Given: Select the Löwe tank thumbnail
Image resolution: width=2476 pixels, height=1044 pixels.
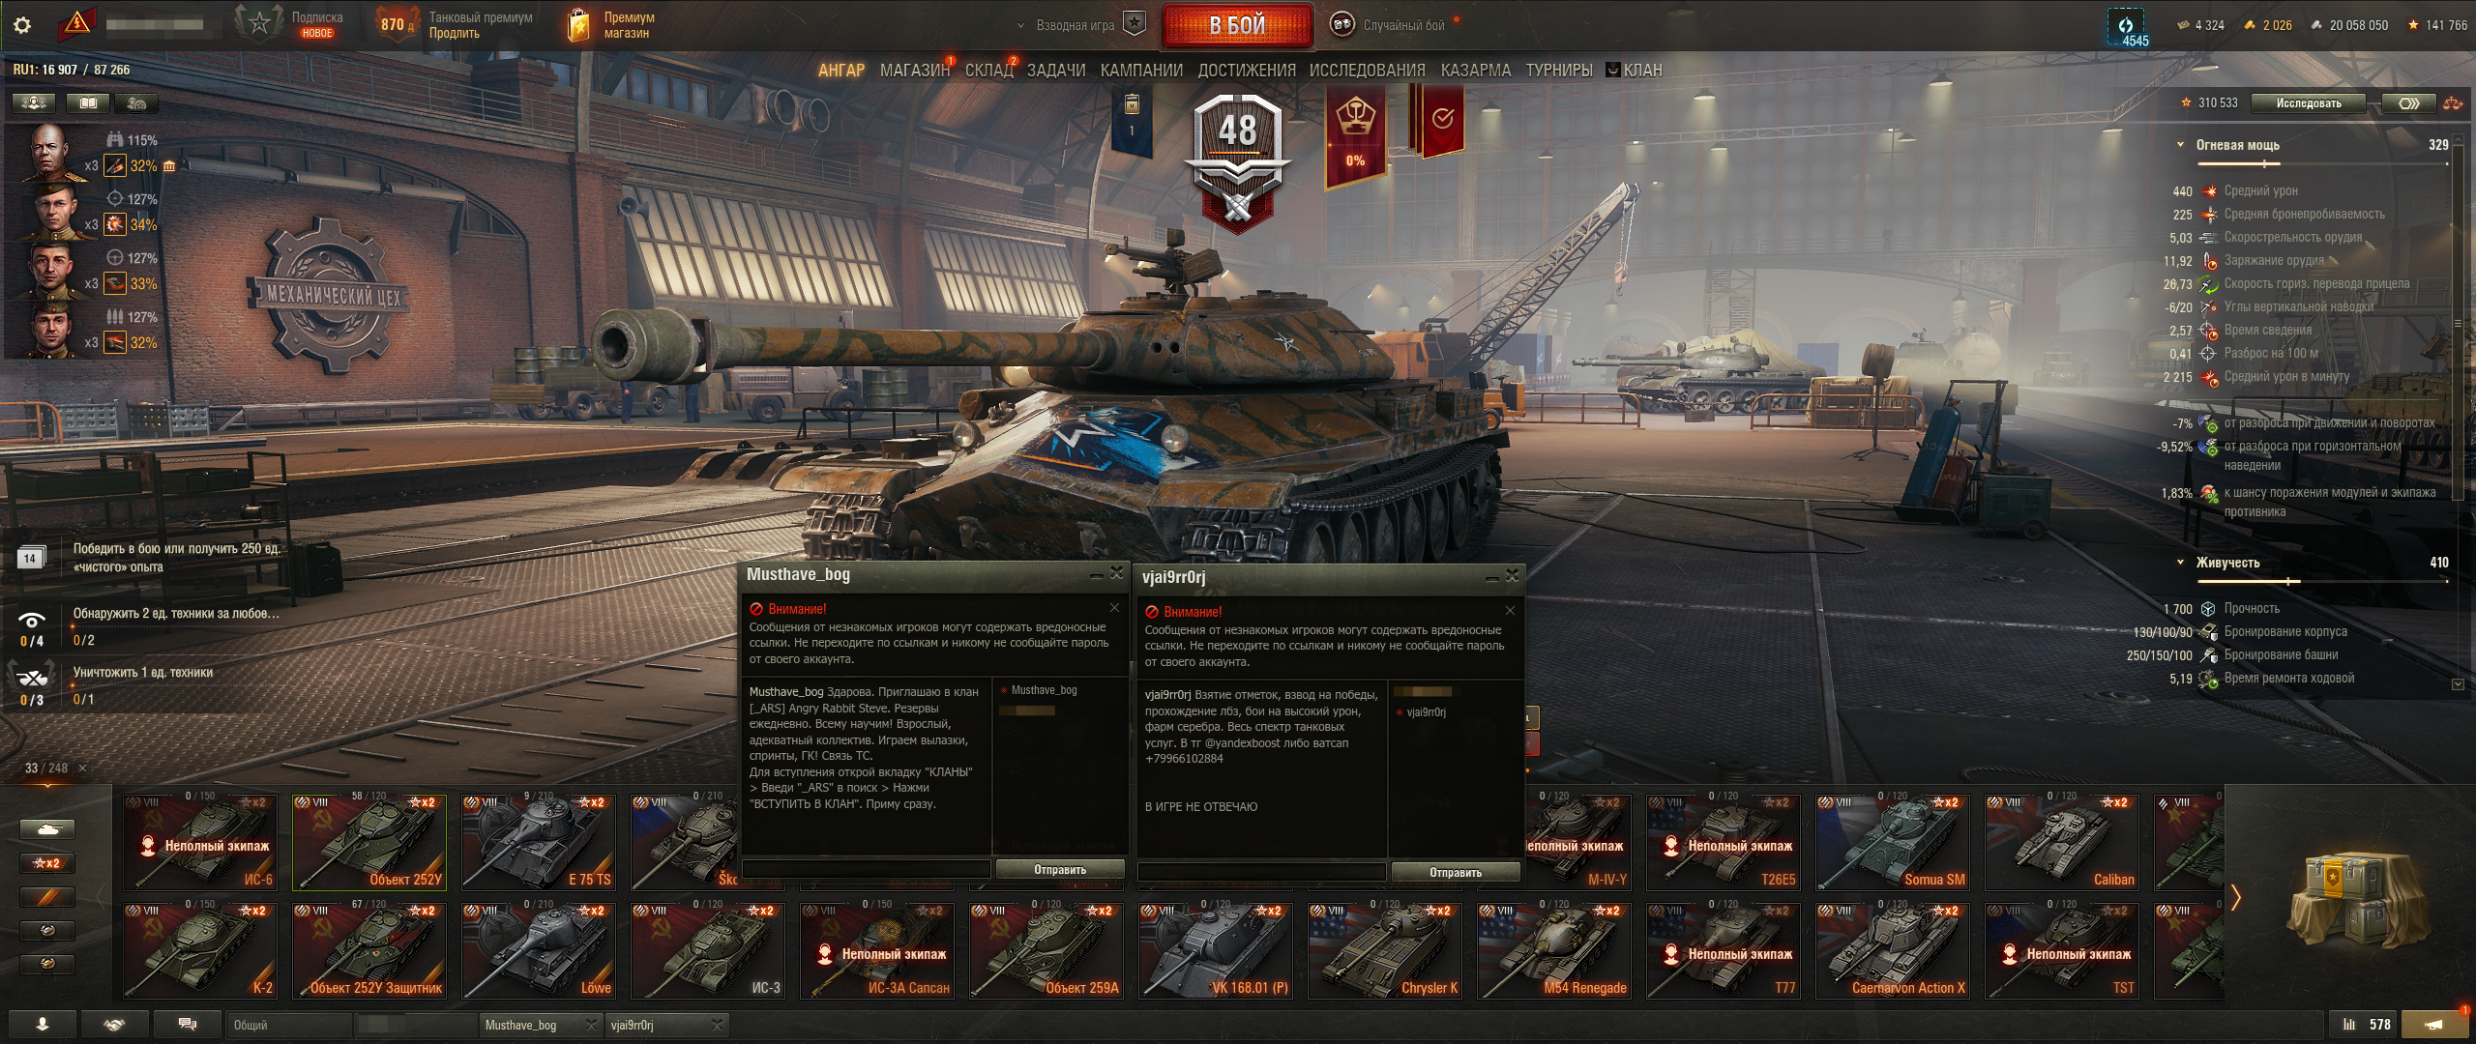Looking at the screenshot, I should [539, 950].
